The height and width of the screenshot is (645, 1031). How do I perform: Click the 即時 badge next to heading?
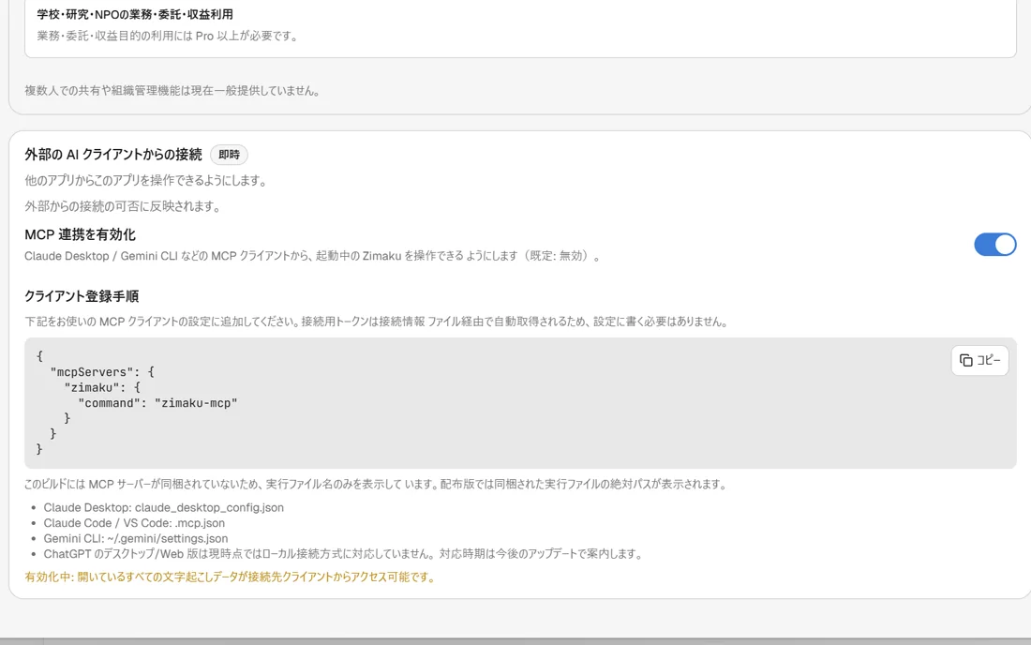(x=229, y=155)
